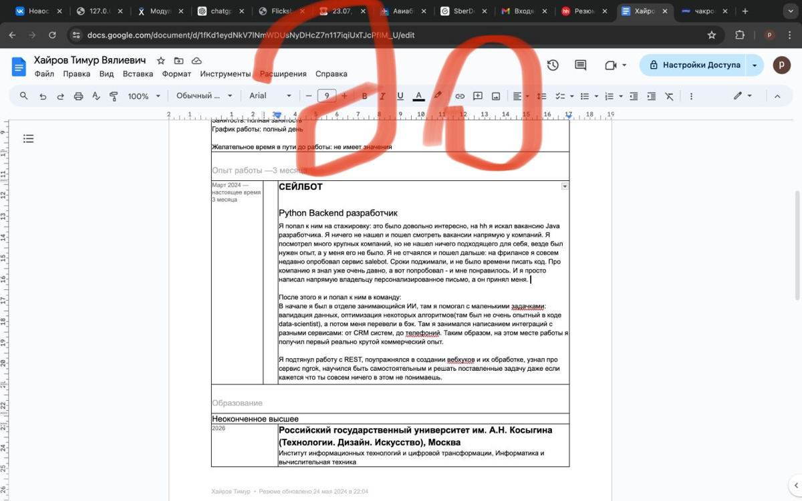
Task: Collapse the toolbar with the chevron
Action: (x=777, y=96)
